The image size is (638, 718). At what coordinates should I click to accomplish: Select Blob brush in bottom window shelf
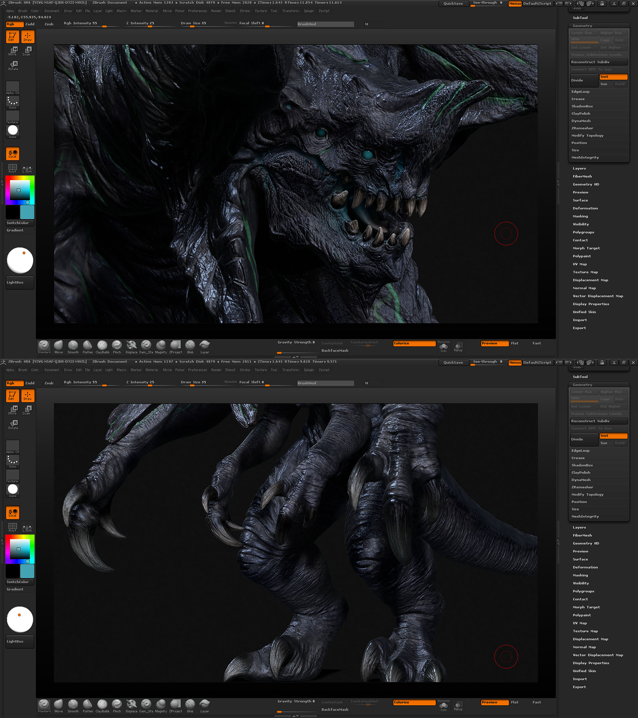(x=190, y=706)
